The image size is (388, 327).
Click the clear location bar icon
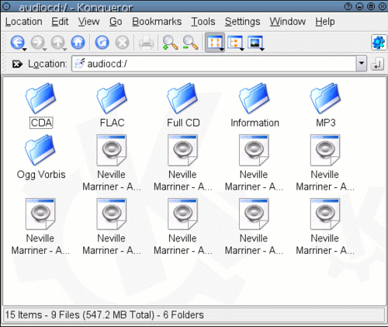tap(17, 64)
